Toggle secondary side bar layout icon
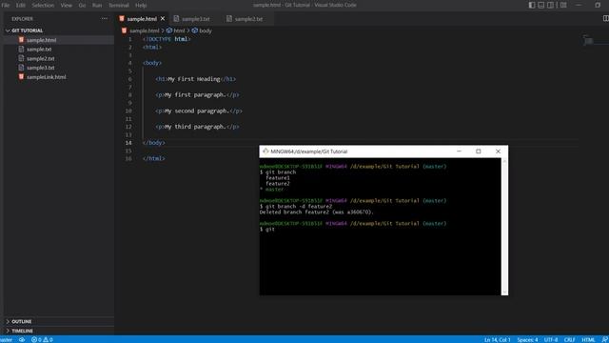Viewport: 609px width, 343px height. click(551, 5)
